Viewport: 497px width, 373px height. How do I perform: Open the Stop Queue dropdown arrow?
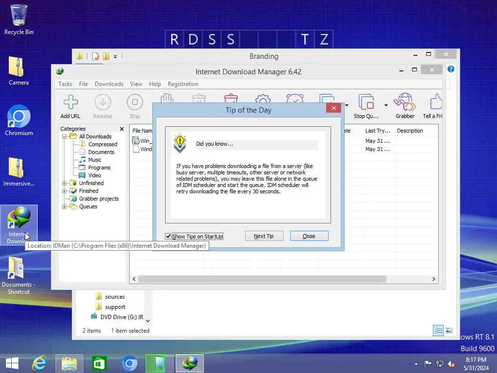[x=386, y=105]
